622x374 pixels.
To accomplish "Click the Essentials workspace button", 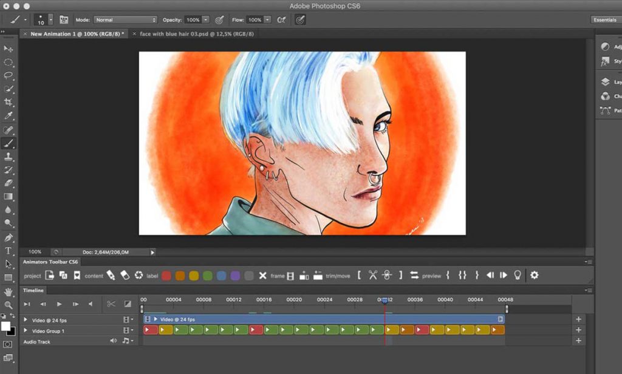I will [604, 19].
